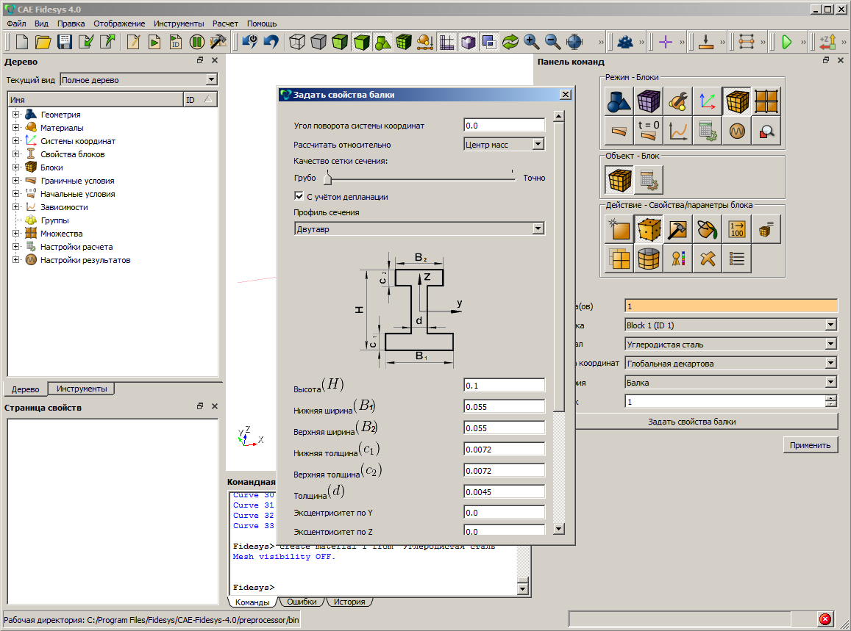
Task: Open the Инструменты menu
Action: click(x=179, y=24)
